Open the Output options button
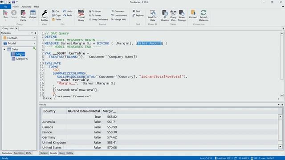The image size is (285, 160). click(x=33, y=16)
